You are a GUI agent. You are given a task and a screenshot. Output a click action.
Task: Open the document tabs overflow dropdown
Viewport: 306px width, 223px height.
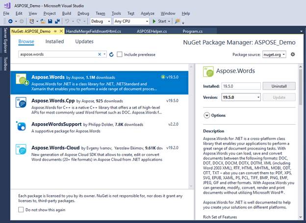tap(301, 31)
